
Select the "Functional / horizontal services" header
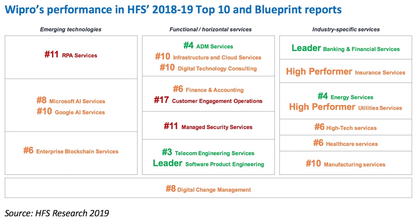click(x=211, y=29)
